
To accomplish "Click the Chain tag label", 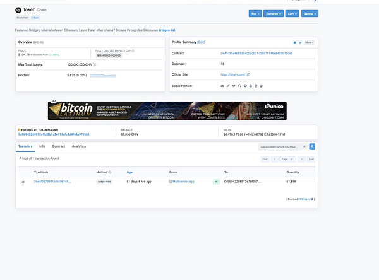I will pos(35,18).
